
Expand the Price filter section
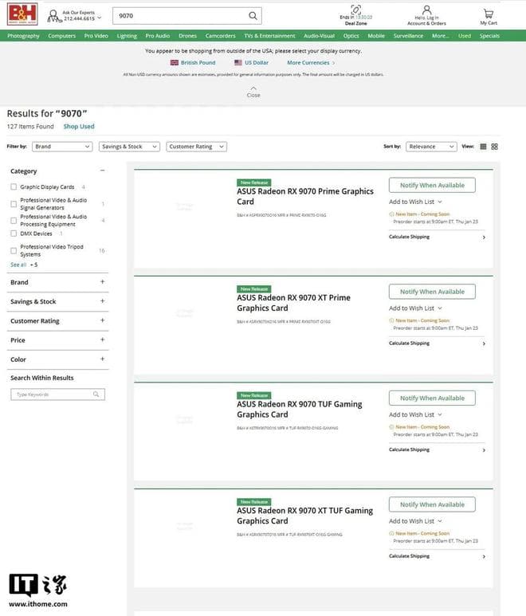(x=102, y=340)
